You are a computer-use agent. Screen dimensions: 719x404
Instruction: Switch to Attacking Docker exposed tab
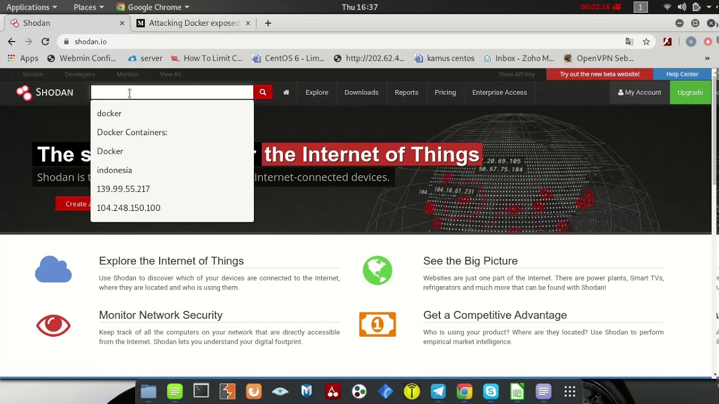pos(194,23)
